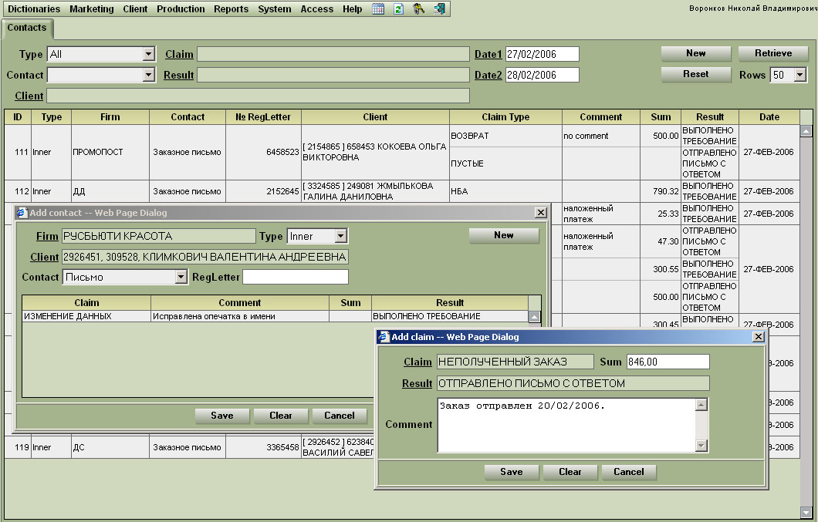Close the Add claim dialog
This screenshot has width=818, height=522.
[x=759, y=337]
